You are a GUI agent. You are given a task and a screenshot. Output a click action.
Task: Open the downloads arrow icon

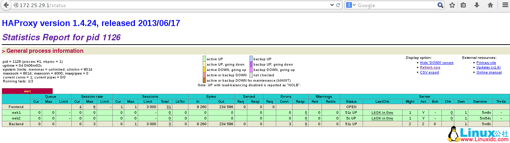[x=476, y=5]
